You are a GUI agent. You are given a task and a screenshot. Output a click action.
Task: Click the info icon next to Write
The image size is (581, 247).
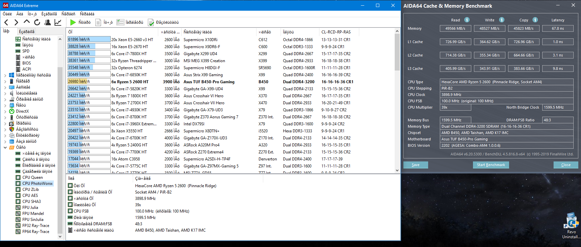pyautogui.click(x=502, y=20)
